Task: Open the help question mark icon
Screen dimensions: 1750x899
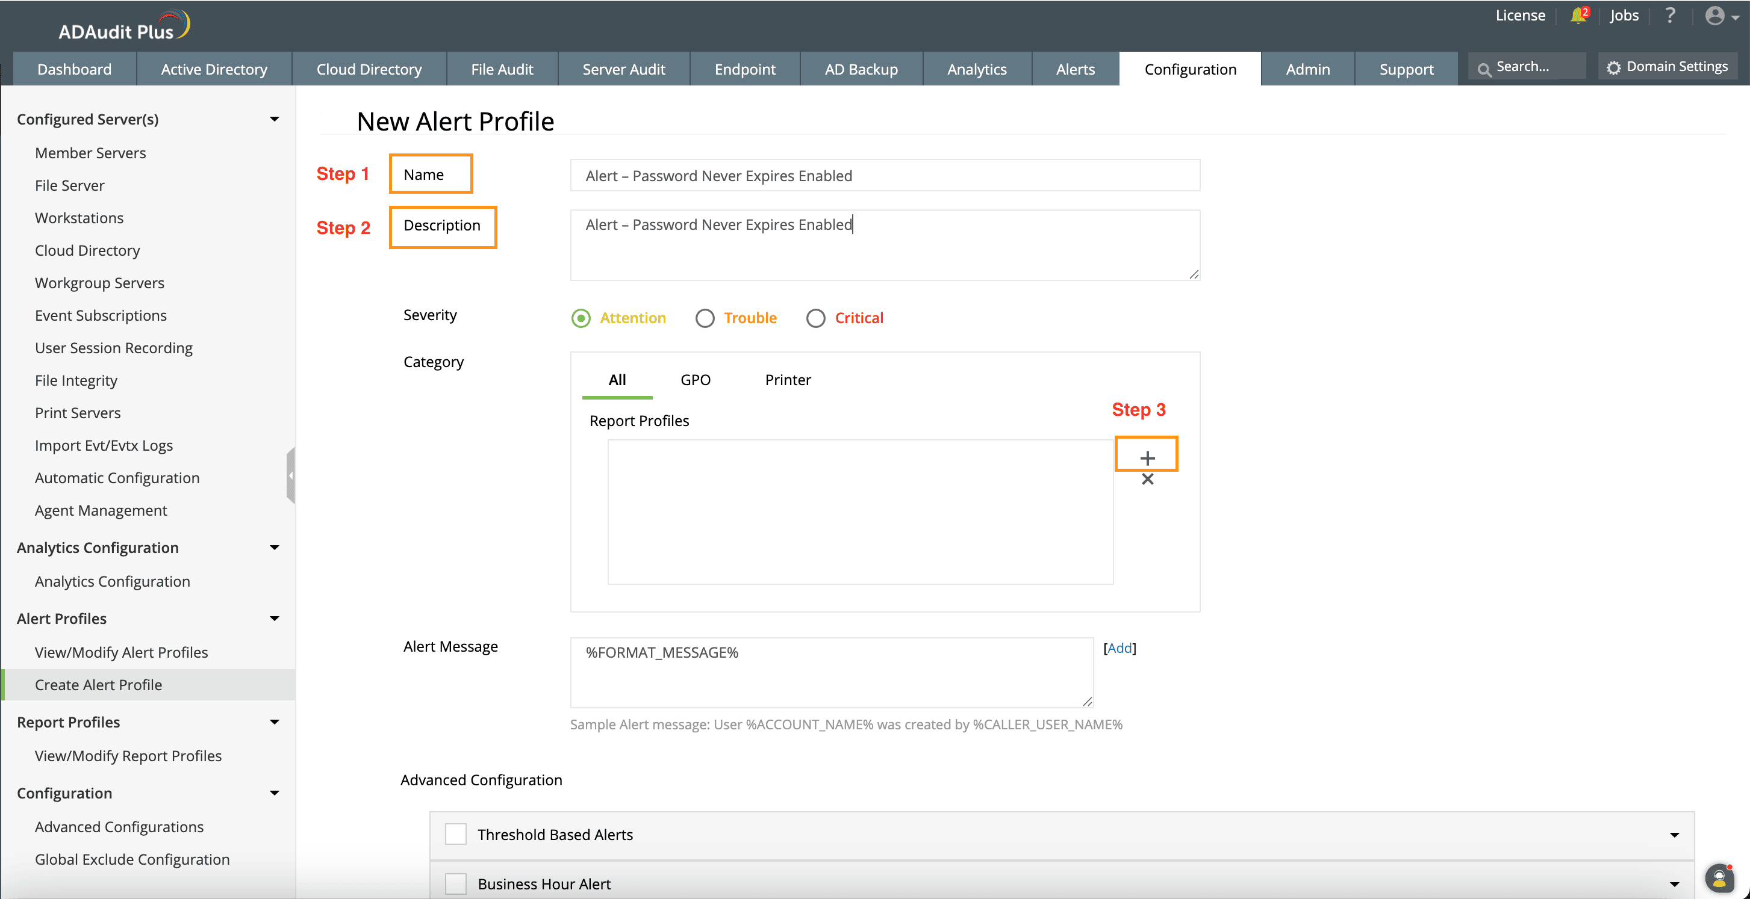Action: point(1670,16)
